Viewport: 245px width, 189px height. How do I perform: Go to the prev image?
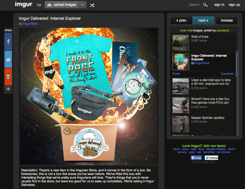tap(181, 20)
